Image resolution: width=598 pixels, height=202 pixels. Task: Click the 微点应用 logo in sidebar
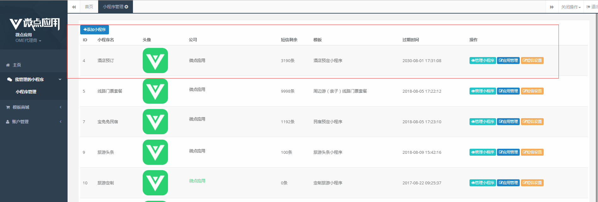[x=34, y=24]
